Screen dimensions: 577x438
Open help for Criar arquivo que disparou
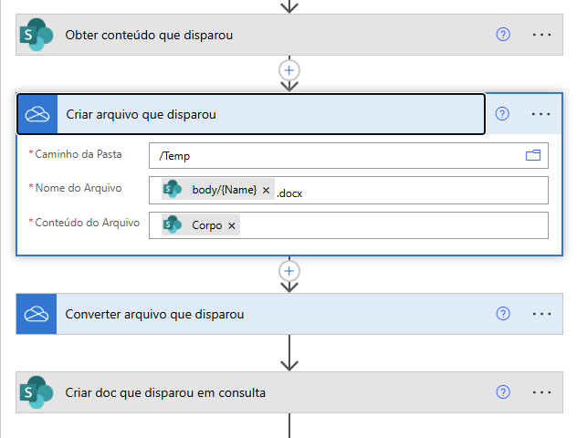pyautogui.click(x=502, y=114)
